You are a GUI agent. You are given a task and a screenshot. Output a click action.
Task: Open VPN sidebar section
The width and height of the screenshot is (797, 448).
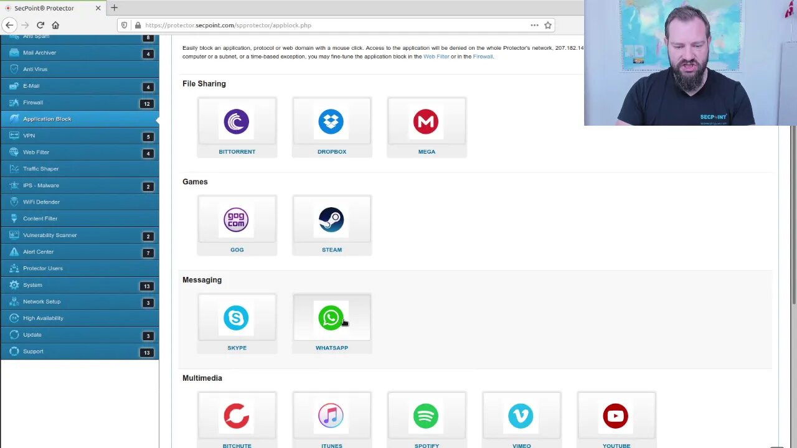click(79, 136)
